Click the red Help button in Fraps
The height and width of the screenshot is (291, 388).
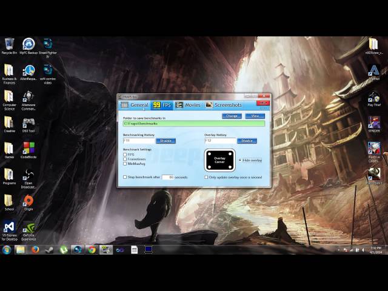pyautogui.click(x=263, y=103)
